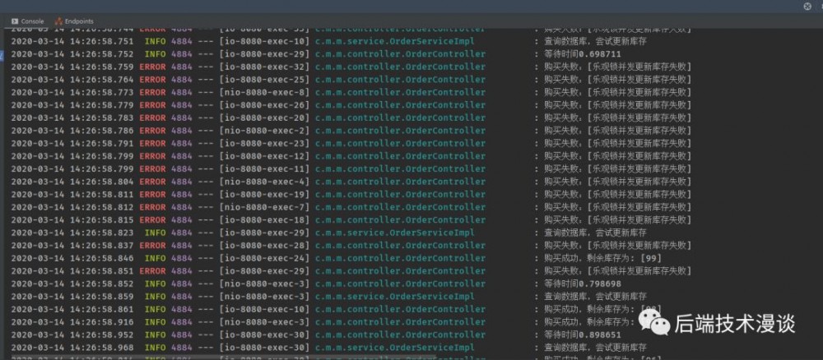
Task: Click timestamp 2020-03-14 14:26:58.861
Action: (x=72, y=309)
